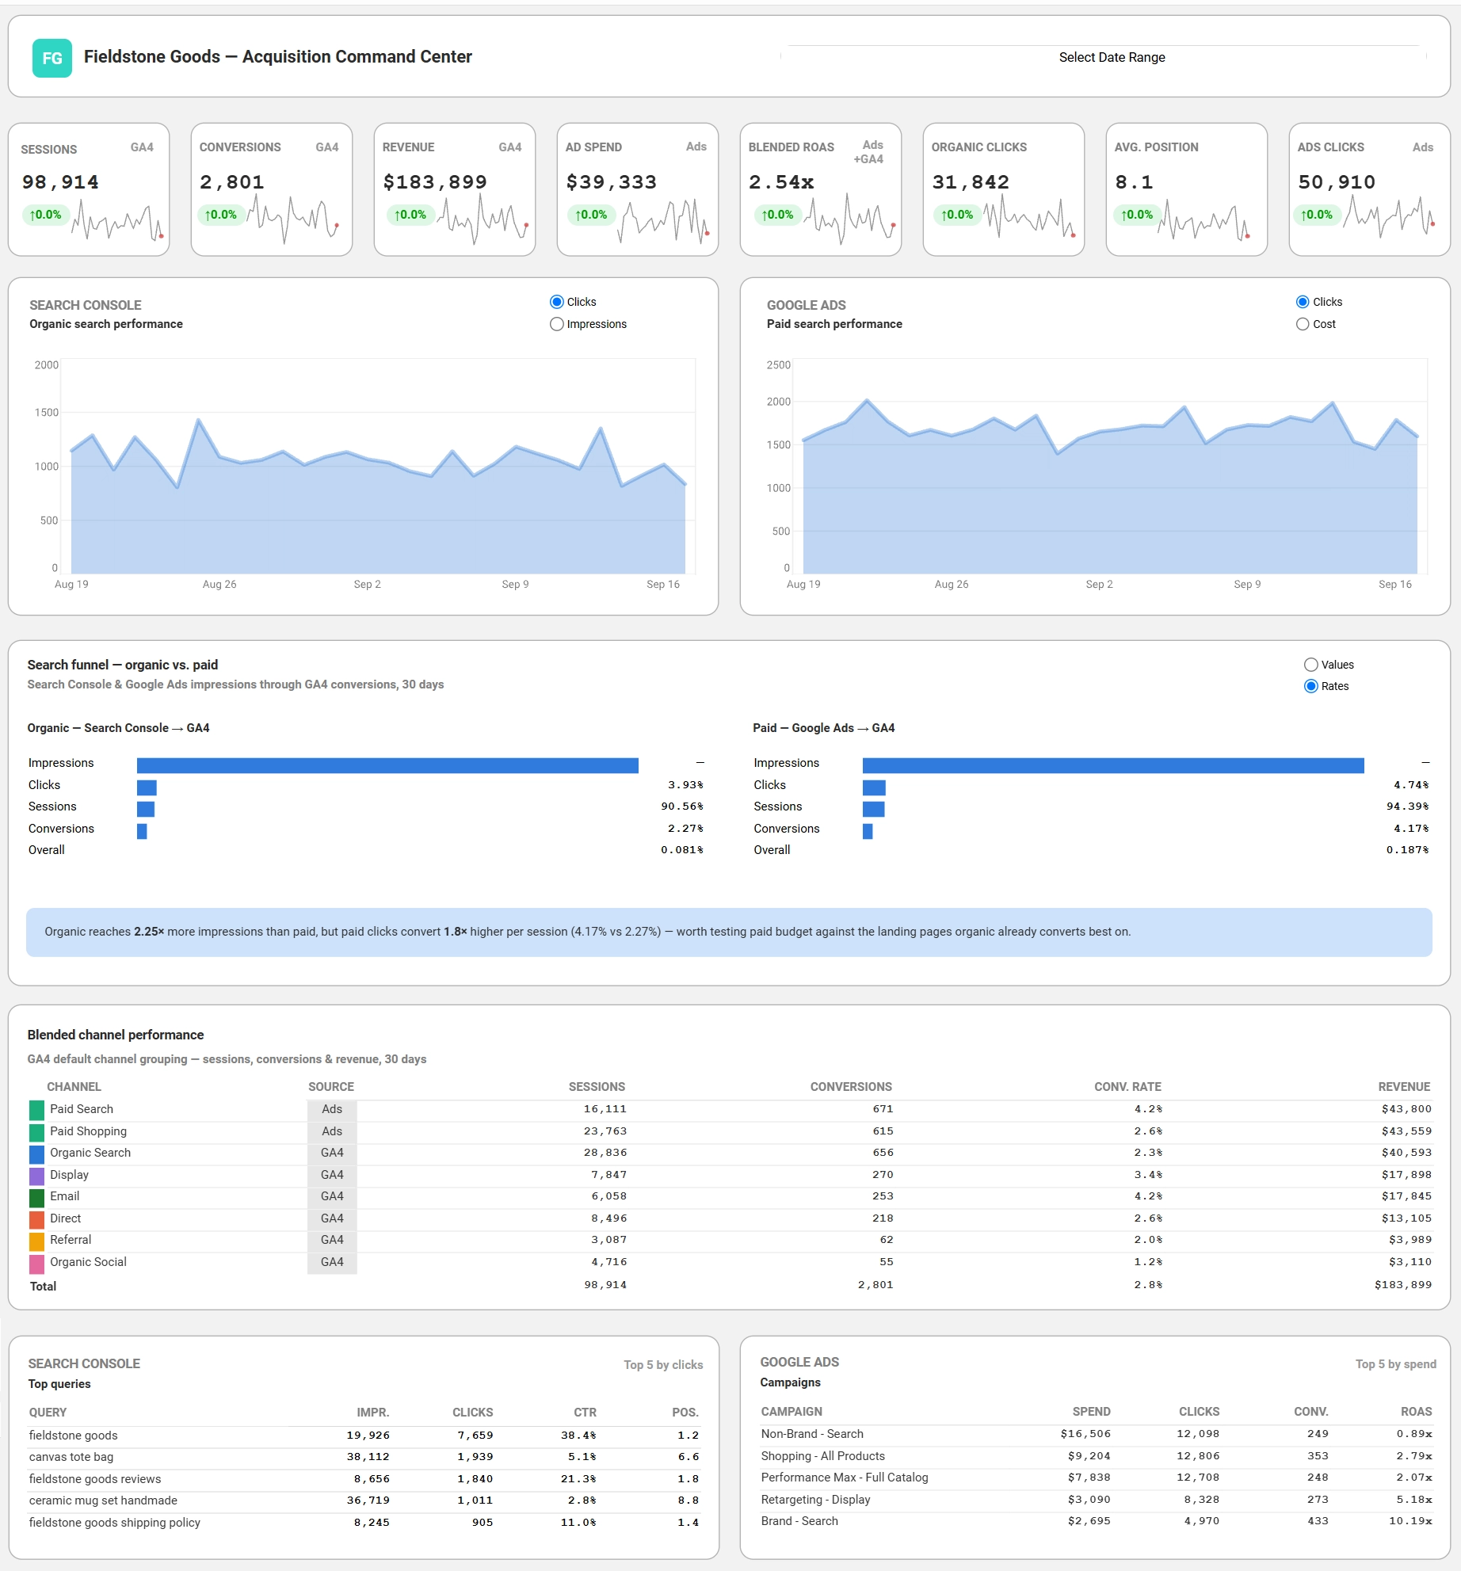Screen dimensions: 1461x1571
Task: Click the Avg. Position value 8.1
Action: 1134,182
